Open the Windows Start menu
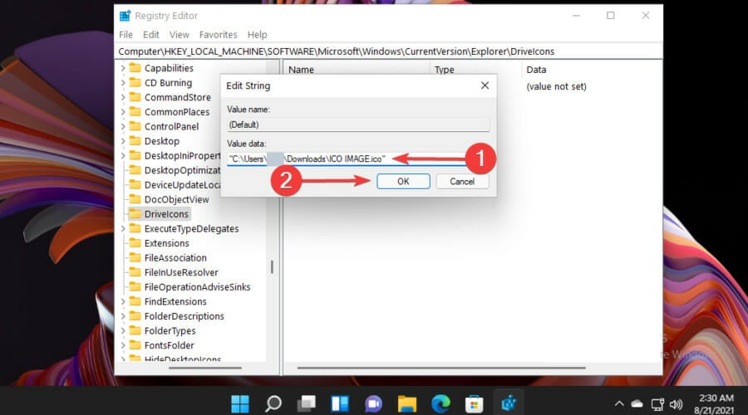748x415 pixels. pos(240,404)
